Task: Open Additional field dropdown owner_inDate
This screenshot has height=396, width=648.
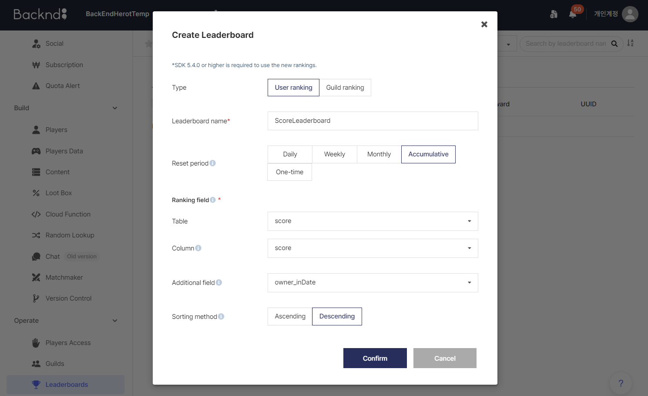Action: [x=373, y=283]
